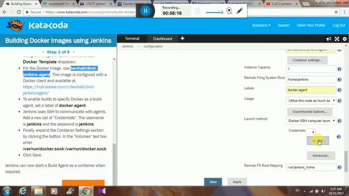
Task: Open the Chrome menu (three dots)
Action: point(344,12)
